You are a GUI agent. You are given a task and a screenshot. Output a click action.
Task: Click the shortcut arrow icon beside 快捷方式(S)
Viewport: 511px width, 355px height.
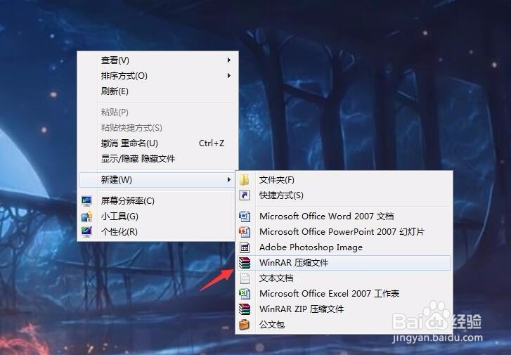coord(245,195)
